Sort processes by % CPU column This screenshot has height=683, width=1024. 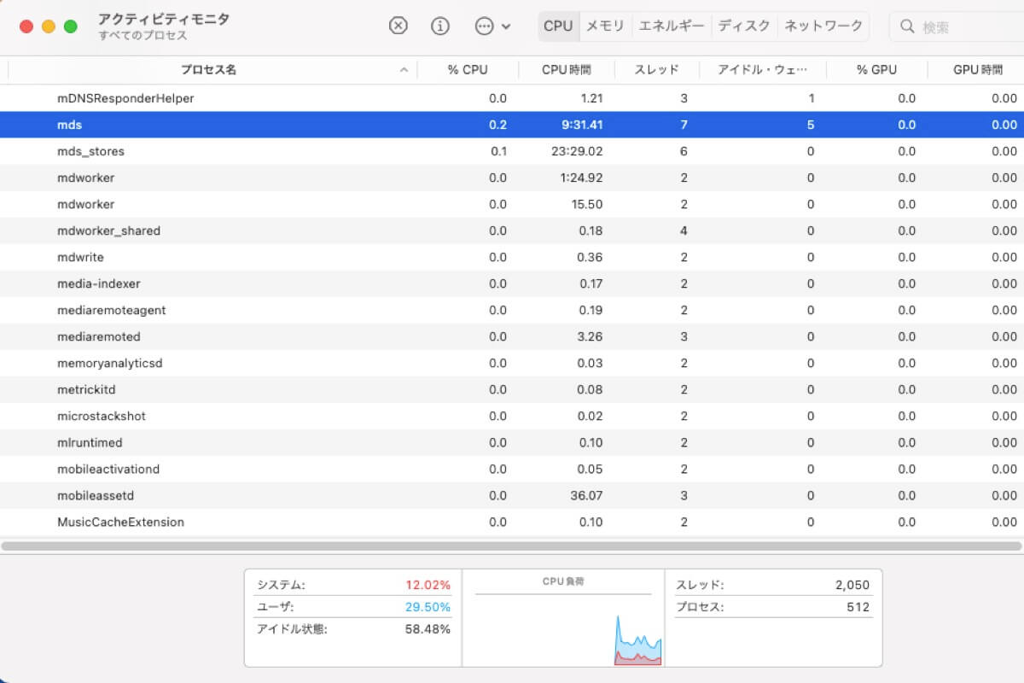tap(468, 70)
